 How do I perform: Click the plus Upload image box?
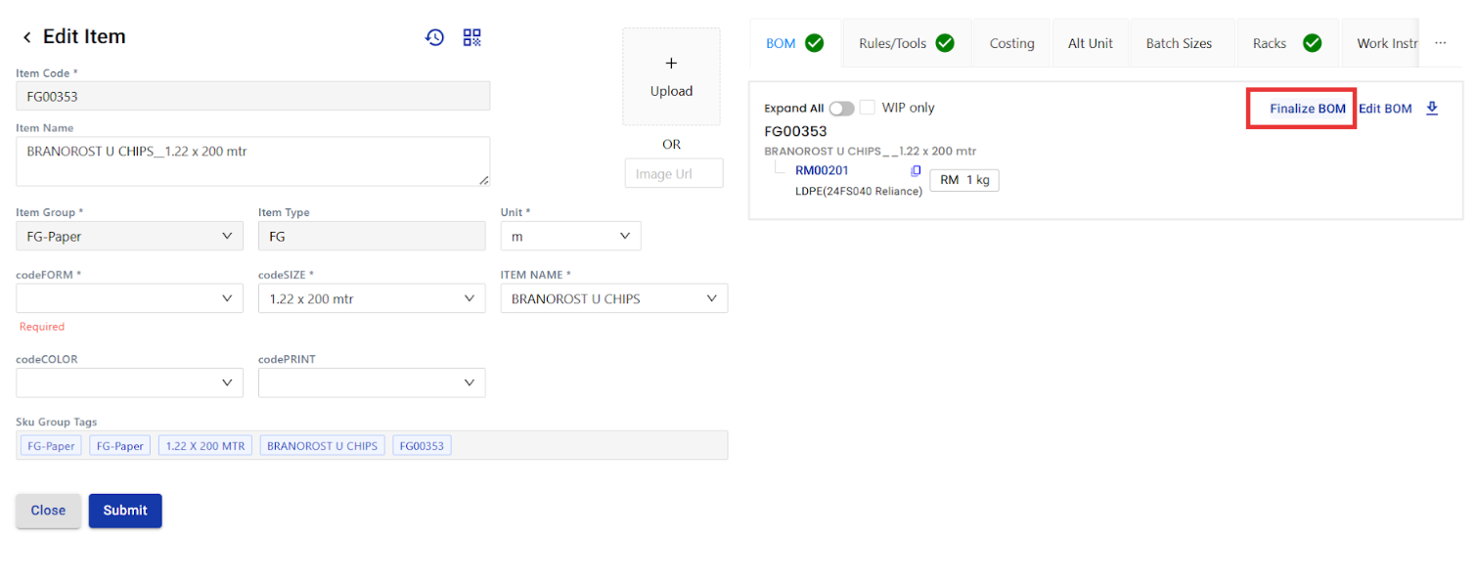click(671, 76)
